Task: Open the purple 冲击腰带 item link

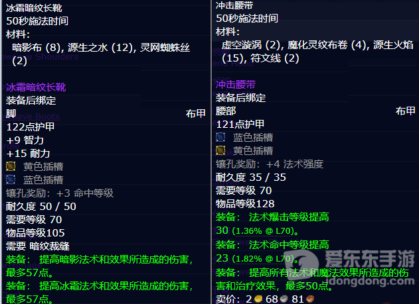Action: click(236, 85)
